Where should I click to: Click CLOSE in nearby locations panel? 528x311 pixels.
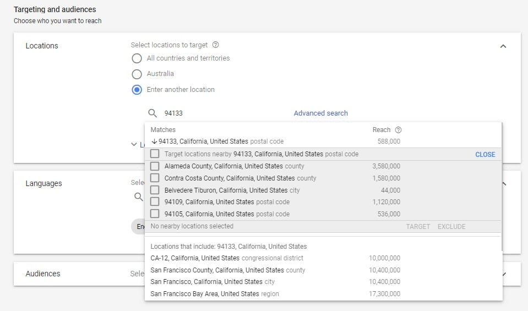(x=485, y=155)
